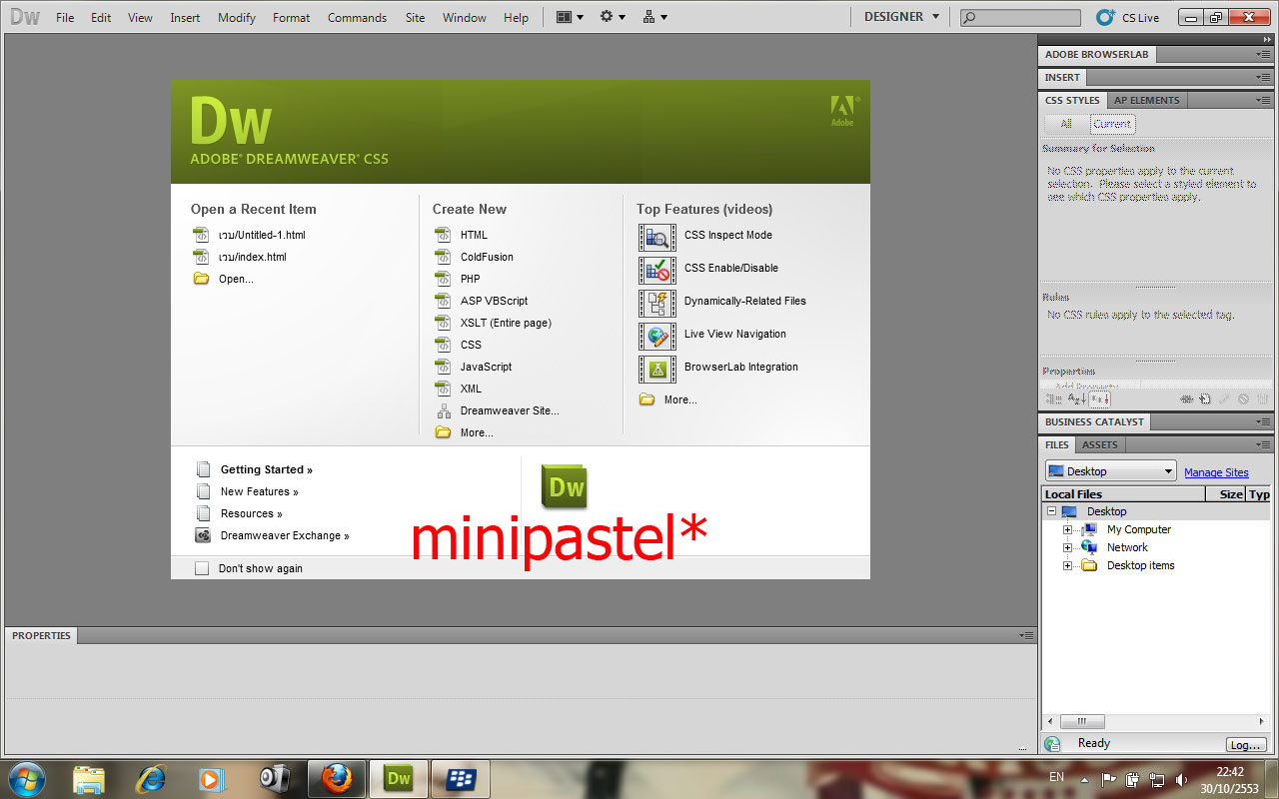Screen dimensions: 1279x799
Task: Click the volume speaker tray icon
Action: [1182, 779]
